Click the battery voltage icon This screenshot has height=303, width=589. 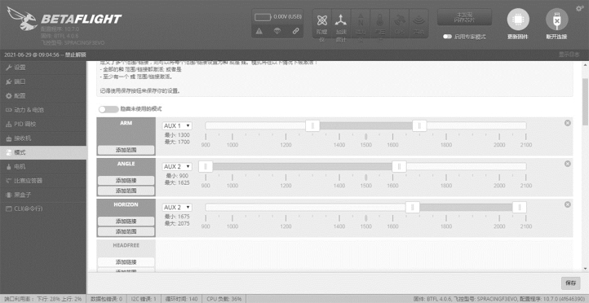263,17
